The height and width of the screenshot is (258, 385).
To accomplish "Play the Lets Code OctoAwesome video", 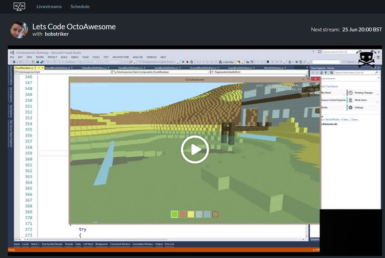I will click(195, 149).
